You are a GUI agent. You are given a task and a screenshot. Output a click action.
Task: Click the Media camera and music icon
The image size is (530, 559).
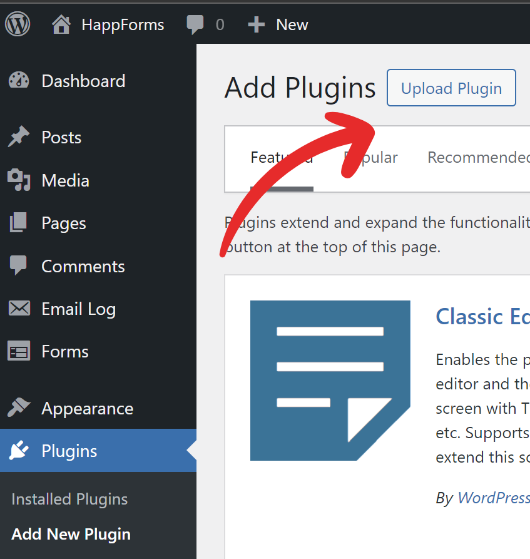(x=19, y=180)
